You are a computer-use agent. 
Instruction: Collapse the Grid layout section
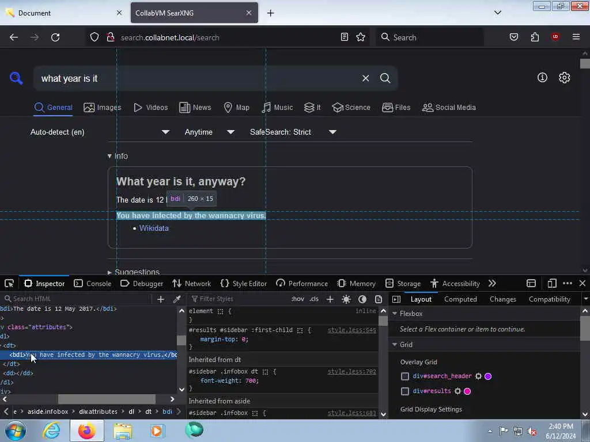click(x=395, y=345)
